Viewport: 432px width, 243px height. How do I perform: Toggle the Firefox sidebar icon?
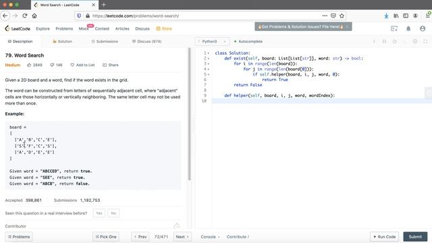point(406,16)
